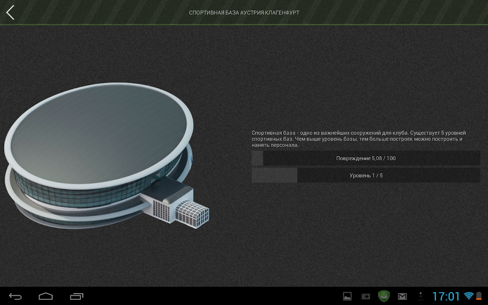Screen dimensions: 488x305
Task: Open the Gmail notification icon
Action: pos(403,296)
